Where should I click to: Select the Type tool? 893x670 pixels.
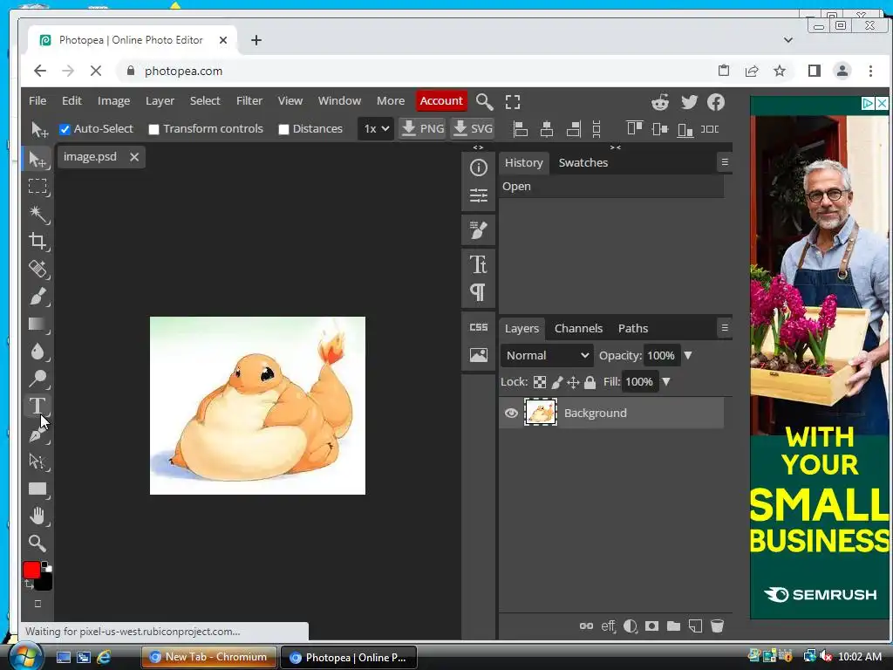pyautogui.click(x=37, y=406)
